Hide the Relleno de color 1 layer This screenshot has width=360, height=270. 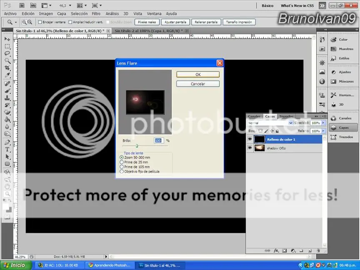(x=250, y=139)
